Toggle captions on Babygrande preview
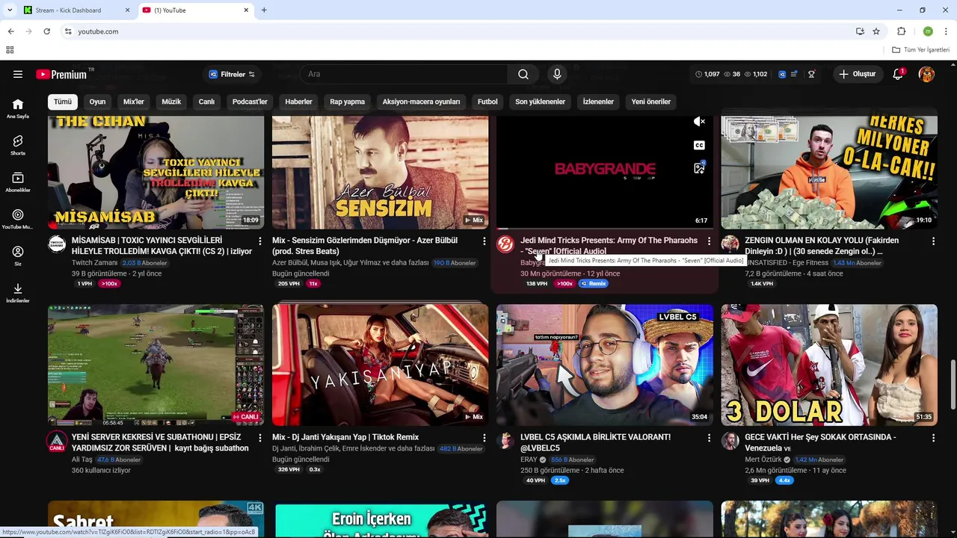Image resolution: width=957 pixels, height=538 pixels. click(699, 145)
